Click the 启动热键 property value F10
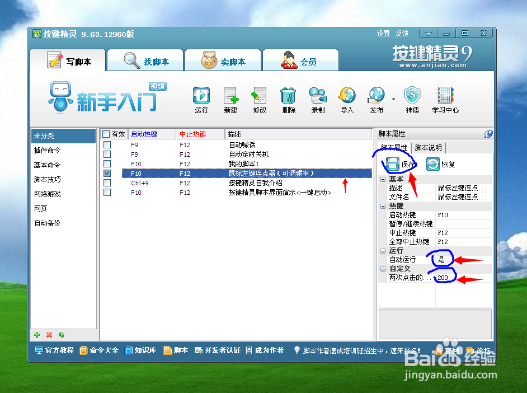 point(464,215)
